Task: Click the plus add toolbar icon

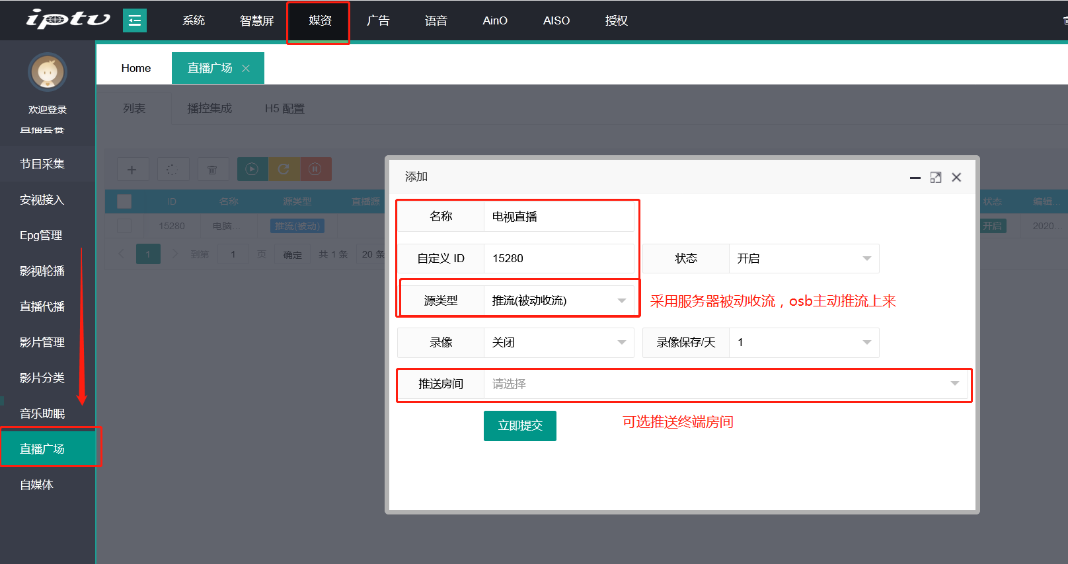Action: click(x=132, y=170)
